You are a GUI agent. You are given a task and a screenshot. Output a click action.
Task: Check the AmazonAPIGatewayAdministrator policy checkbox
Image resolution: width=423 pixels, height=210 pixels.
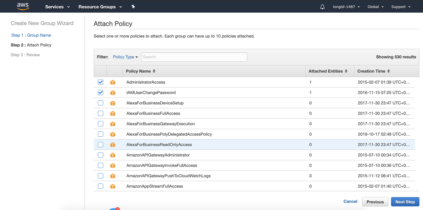tap(100, 155)
